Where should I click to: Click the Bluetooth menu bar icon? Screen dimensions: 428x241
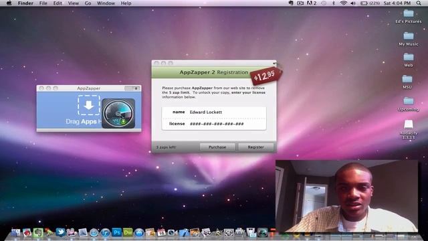click(334, 3)
